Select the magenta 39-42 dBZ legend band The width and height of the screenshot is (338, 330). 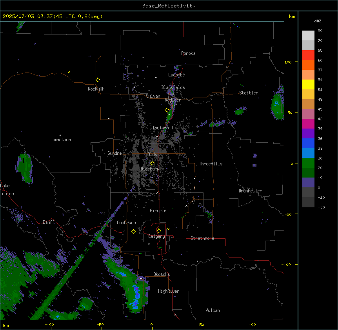(308, 123)
